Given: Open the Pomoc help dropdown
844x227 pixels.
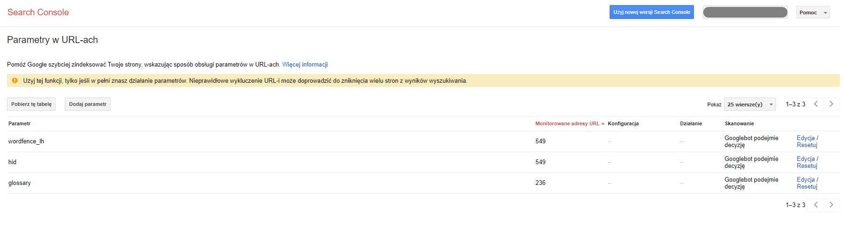Looking at the screenshot, I should click(813, 12).
